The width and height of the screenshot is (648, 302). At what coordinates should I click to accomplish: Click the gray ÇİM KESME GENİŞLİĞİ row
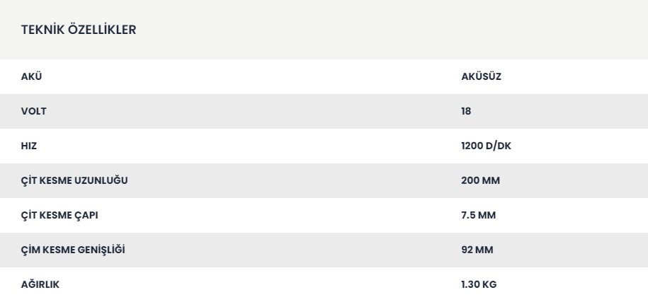pos(324,250)
